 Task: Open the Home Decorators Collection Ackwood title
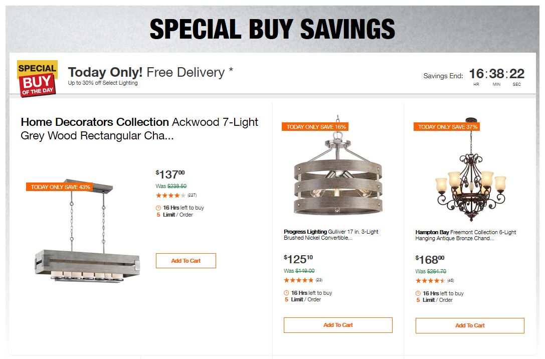coord(139,128)
